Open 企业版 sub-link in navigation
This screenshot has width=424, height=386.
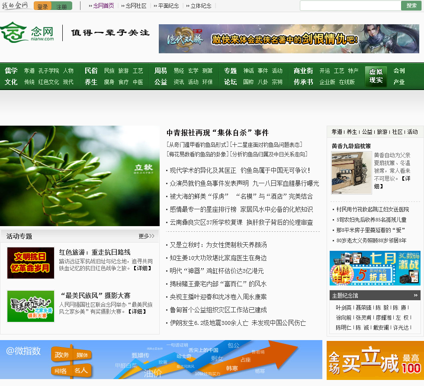click(327, 82)
